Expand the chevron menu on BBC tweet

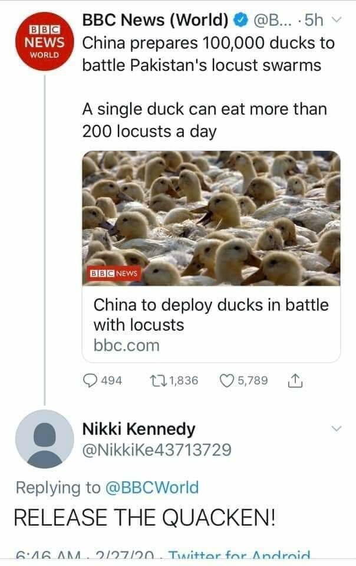click(x=336, y=19)
